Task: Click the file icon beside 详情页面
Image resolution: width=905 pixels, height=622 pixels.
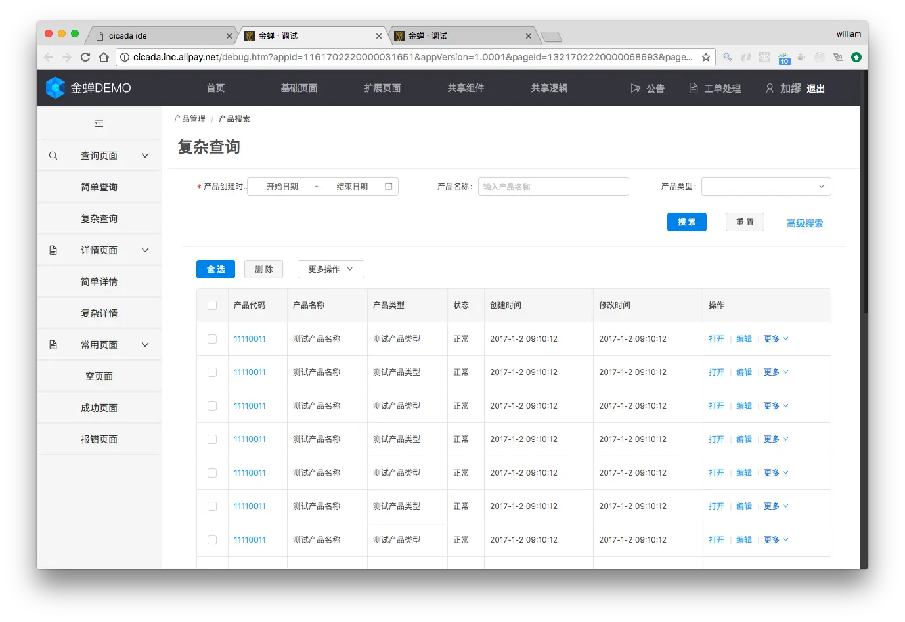Action: tap(53, 250)
